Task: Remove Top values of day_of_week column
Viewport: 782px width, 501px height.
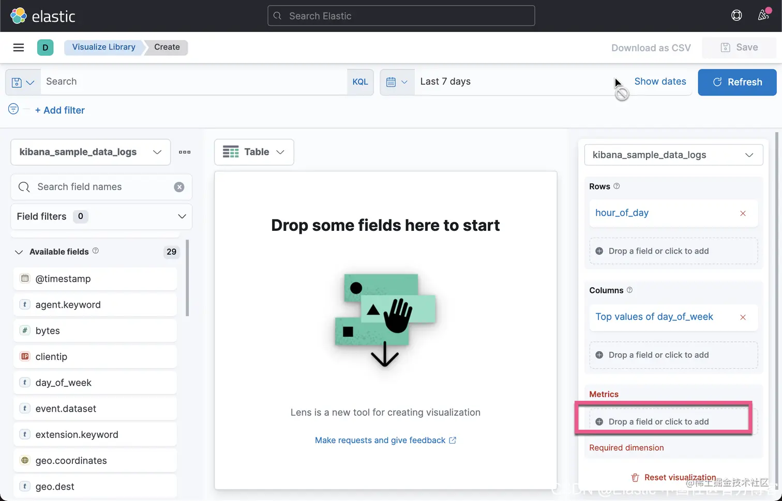Action: (743, 317)
